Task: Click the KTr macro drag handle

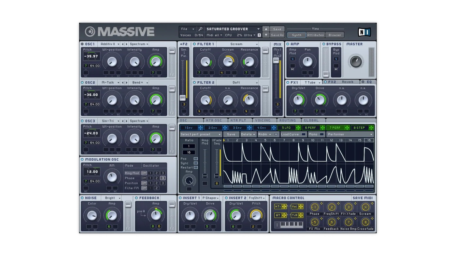Action: pyautogui.click(x=284, y=207)
